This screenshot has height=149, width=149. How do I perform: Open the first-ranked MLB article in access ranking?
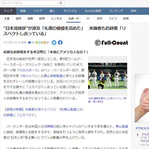pos(145,138)
